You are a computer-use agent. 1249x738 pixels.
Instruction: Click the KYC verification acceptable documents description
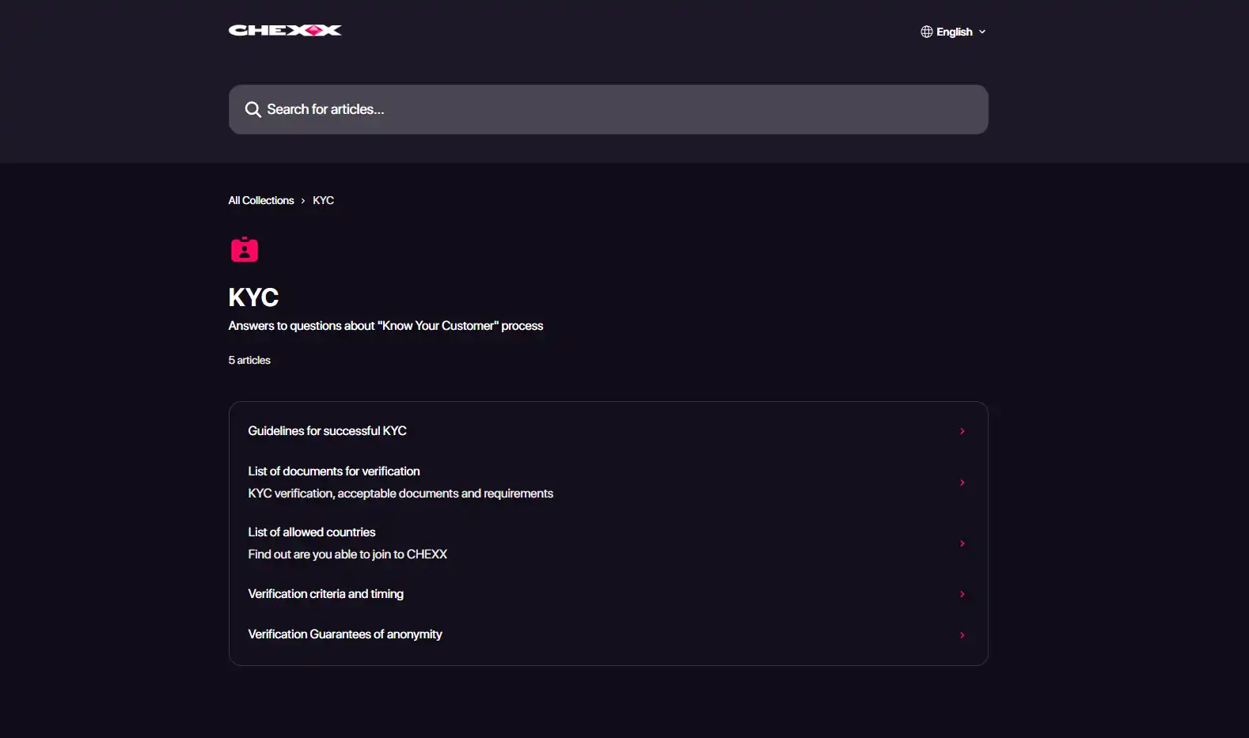[x=401, y=494]
